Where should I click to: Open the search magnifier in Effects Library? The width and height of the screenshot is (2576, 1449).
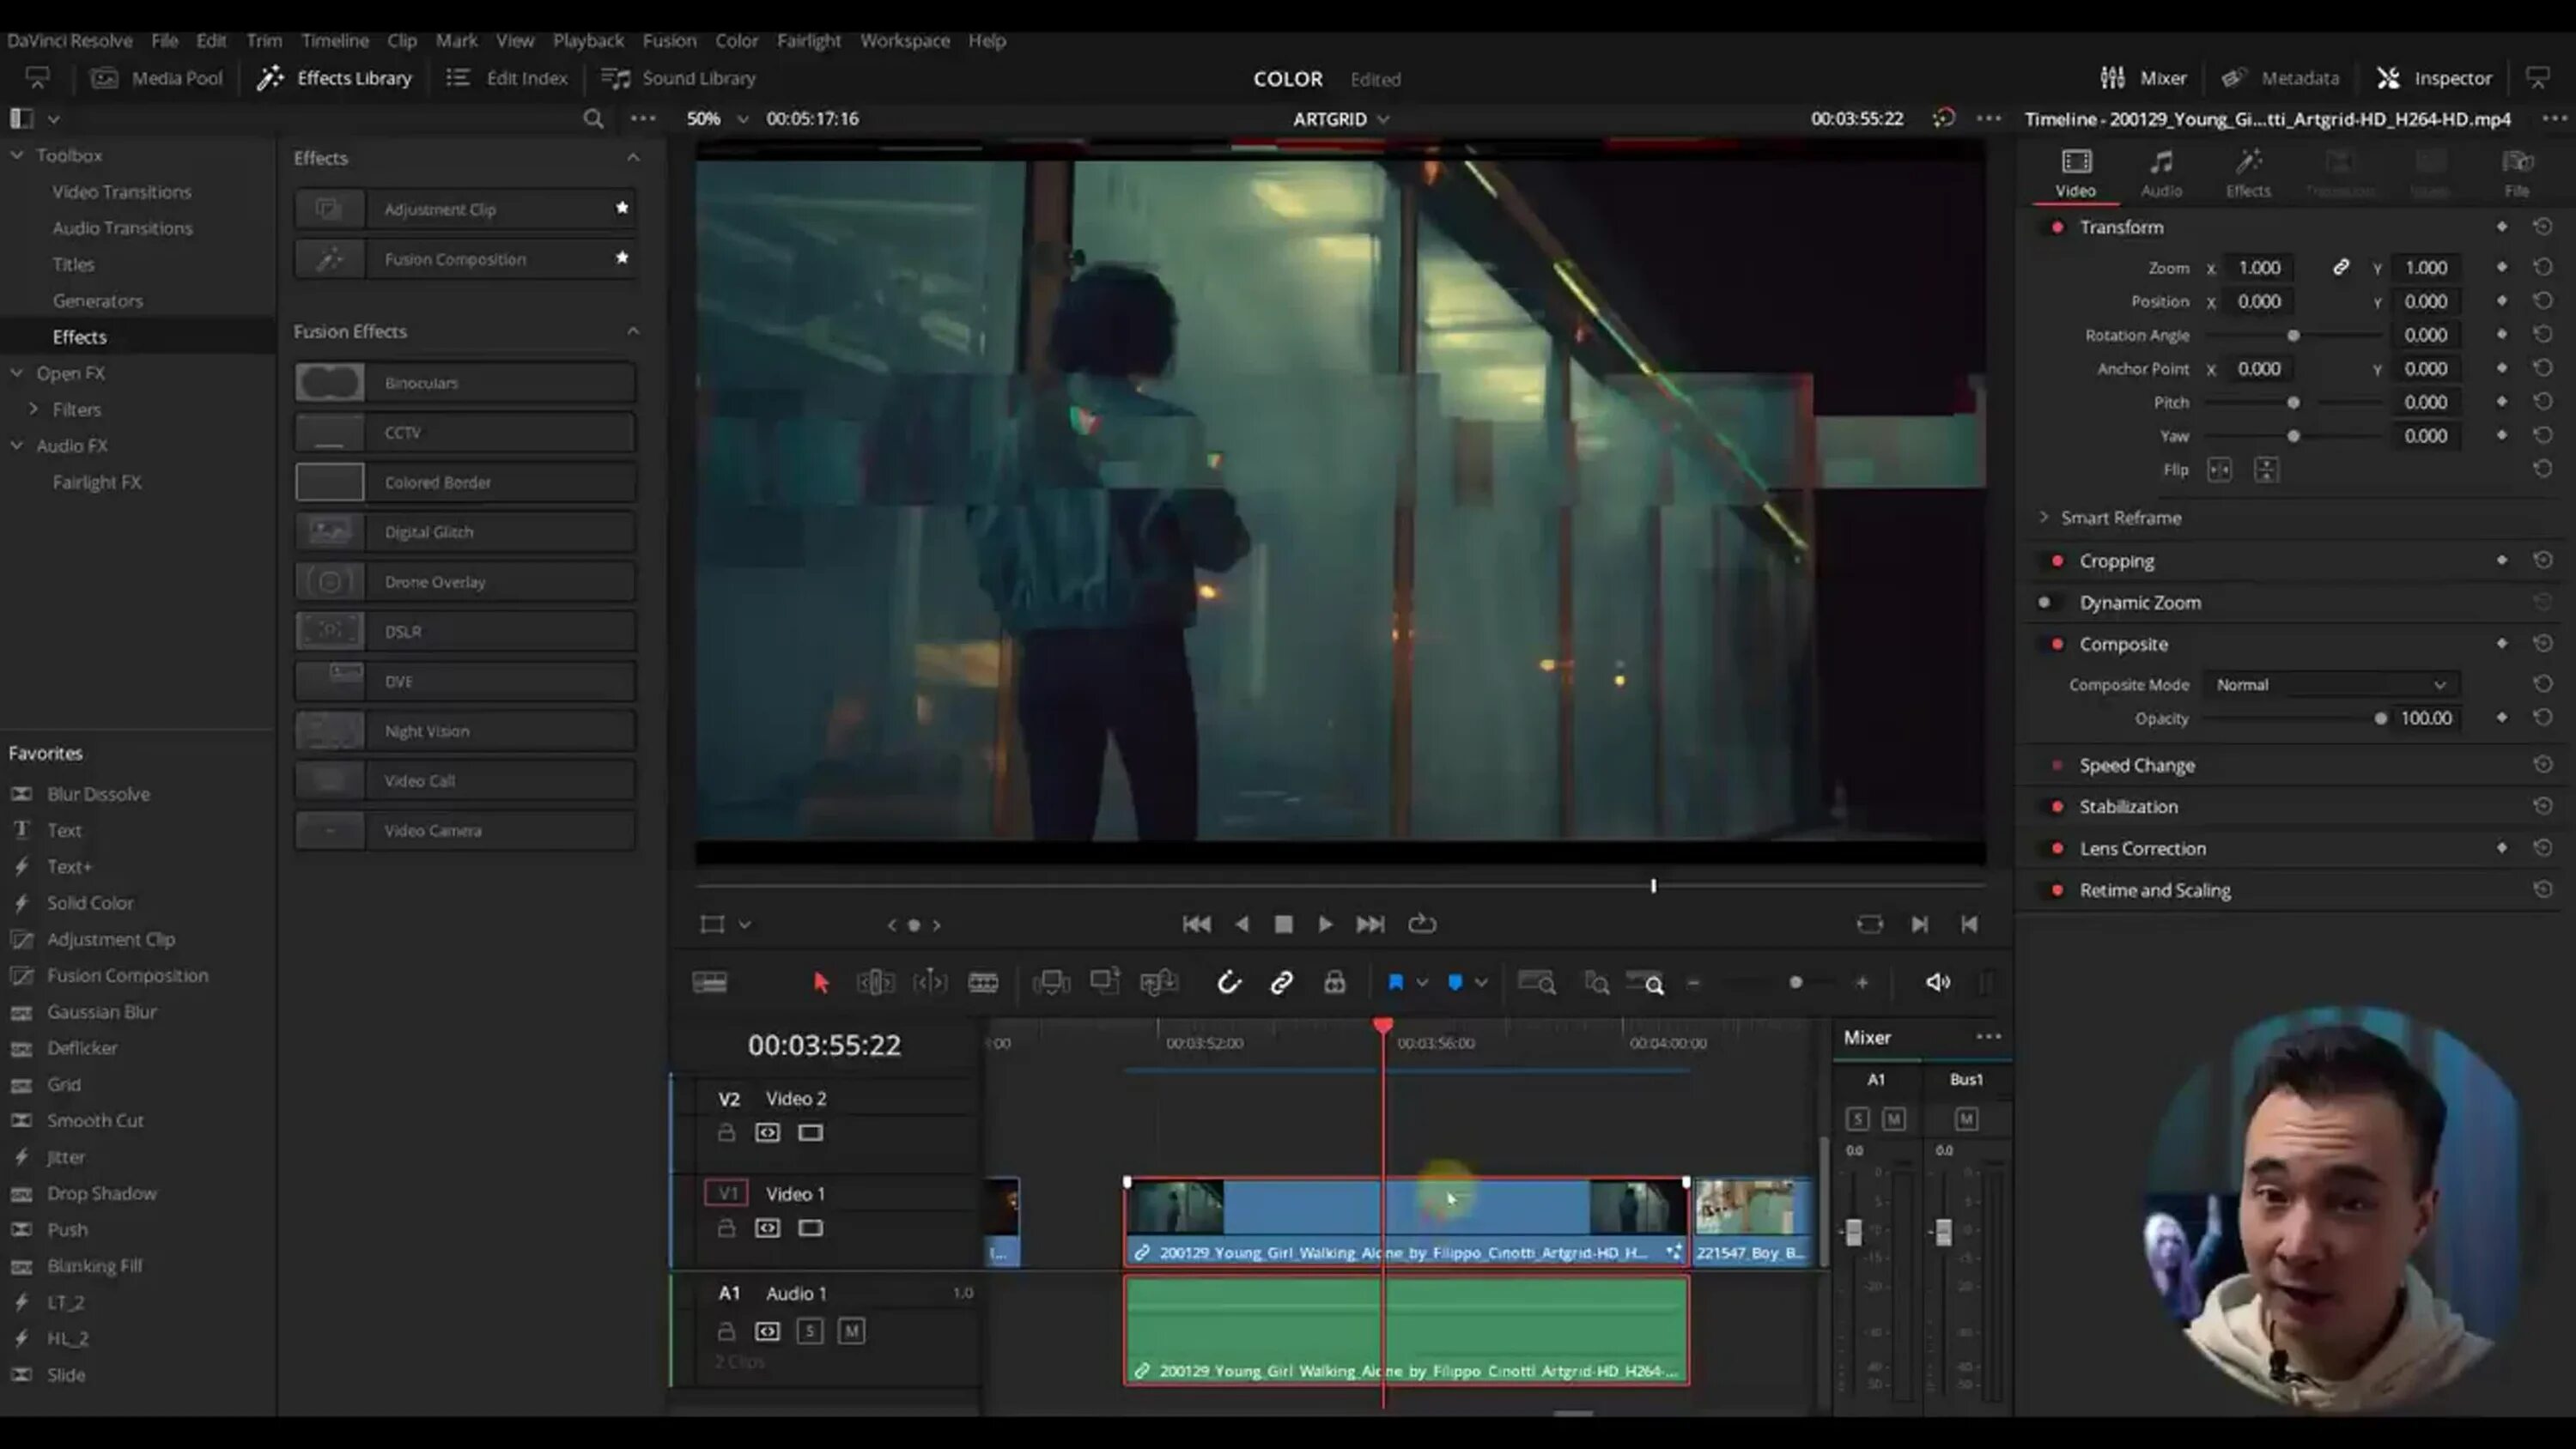[x=593, y=119]
